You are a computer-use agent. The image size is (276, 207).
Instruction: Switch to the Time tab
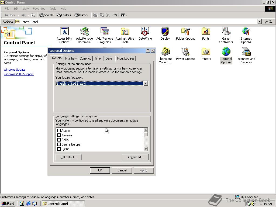coord(98,58)
